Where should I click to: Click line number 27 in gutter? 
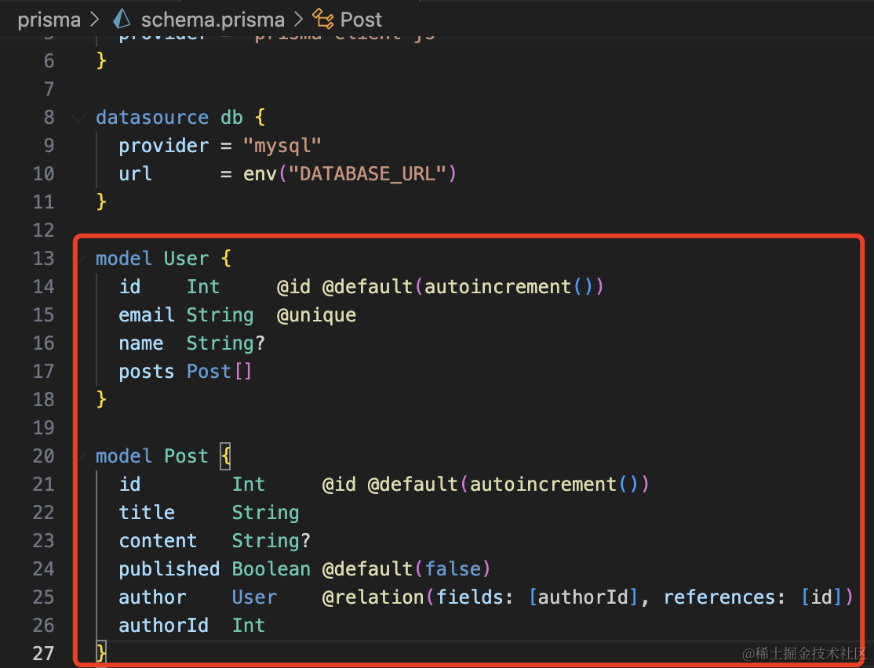[44, 653]
